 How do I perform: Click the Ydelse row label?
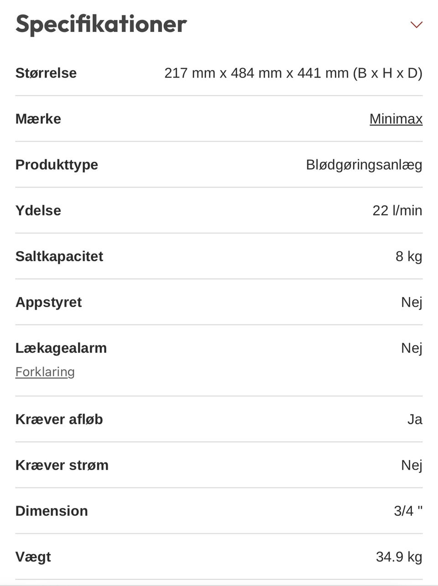click(x=38, y=210)
